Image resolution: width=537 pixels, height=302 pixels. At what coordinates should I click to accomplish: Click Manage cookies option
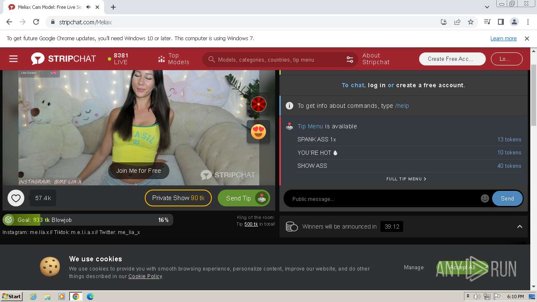tap(414, 267)
